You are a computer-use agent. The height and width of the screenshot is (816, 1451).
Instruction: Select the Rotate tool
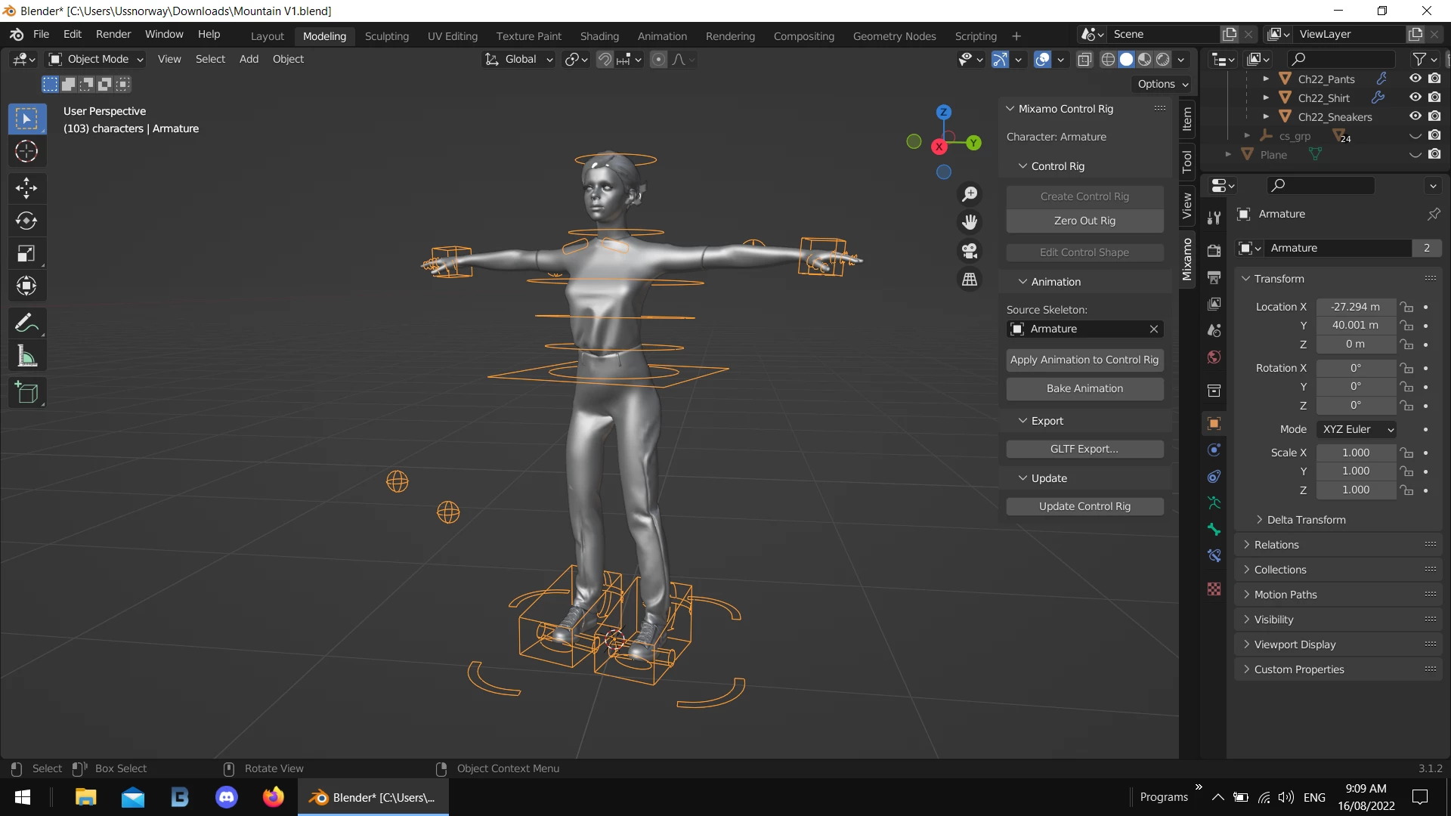26,221
